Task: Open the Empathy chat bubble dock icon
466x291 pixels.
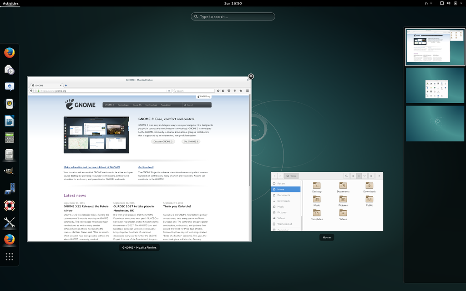Action: point(10,87)
